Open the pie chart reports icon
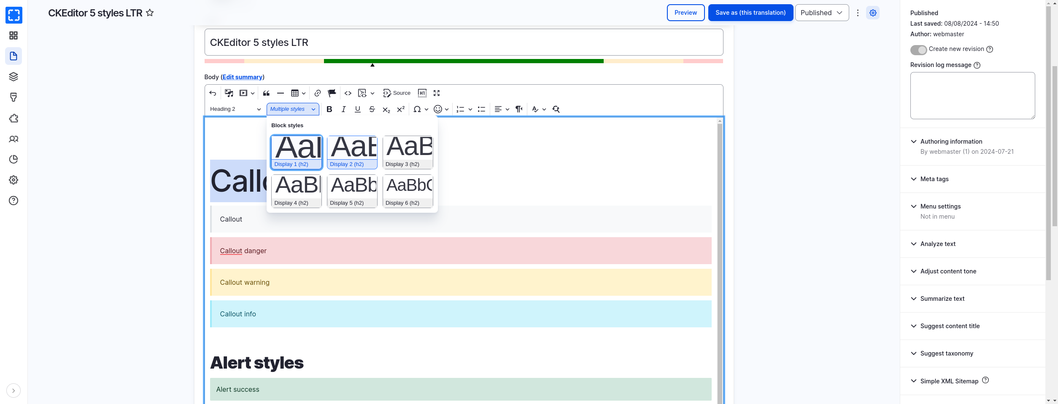1058x404 pixels. (x=13, y=159)
